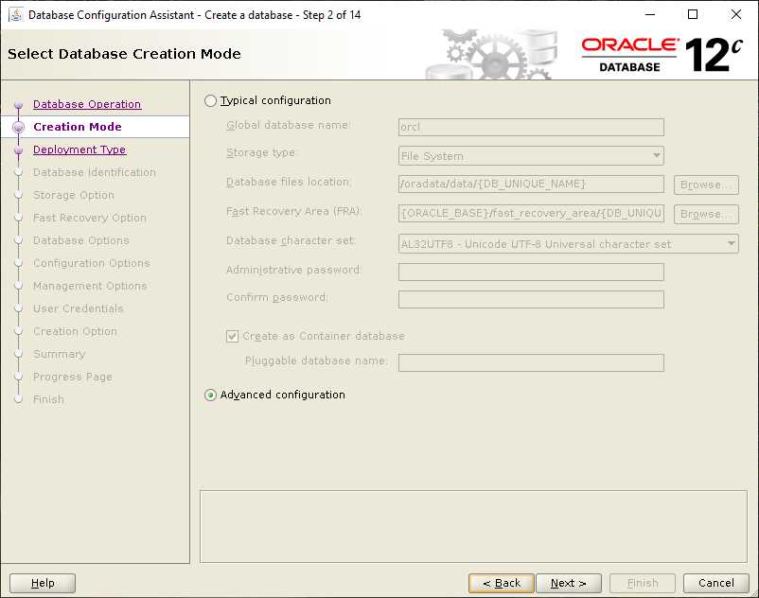Expand the Database character set dropdown
The height and width of the screenshot is (598, 759).
[568, 244]
